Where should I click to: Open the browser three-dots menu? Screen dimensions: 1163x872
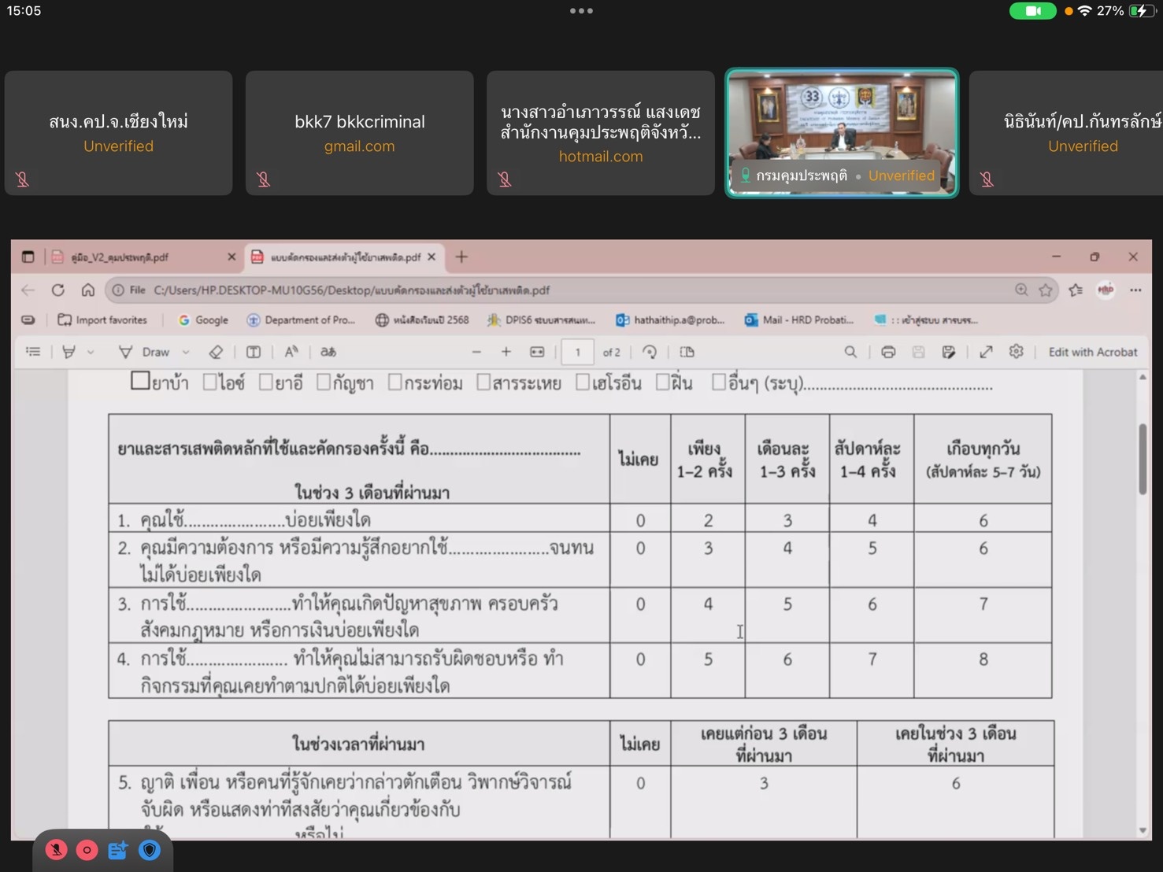click(x=1135, y=290)
